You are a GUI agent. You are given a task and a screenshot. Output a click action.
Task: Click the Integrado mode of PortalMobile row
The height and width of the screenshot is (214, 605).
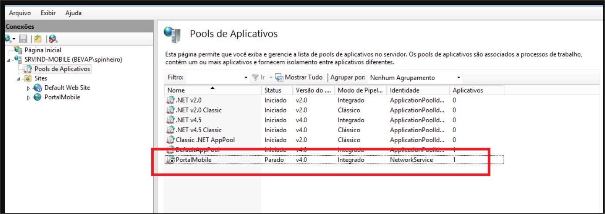(x=351, y=160)
